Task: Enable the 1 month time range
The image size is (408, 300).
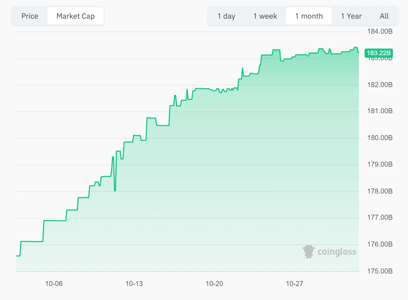Action: pyautogui.click(x=309, y=16)
